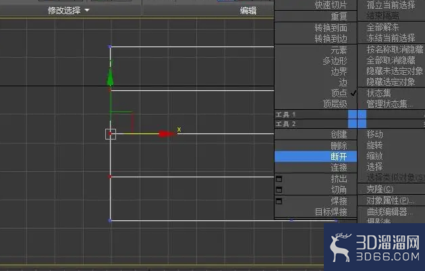Select the blue bottom-left corner vertex
Image resolution: width=425 pixels, height=271 pixels.
point(110,220)
